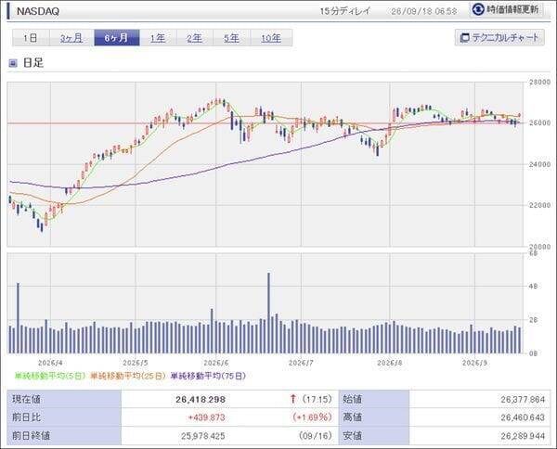
Task: Click the 15分ディレイ label
Action: tap(345, 11)
